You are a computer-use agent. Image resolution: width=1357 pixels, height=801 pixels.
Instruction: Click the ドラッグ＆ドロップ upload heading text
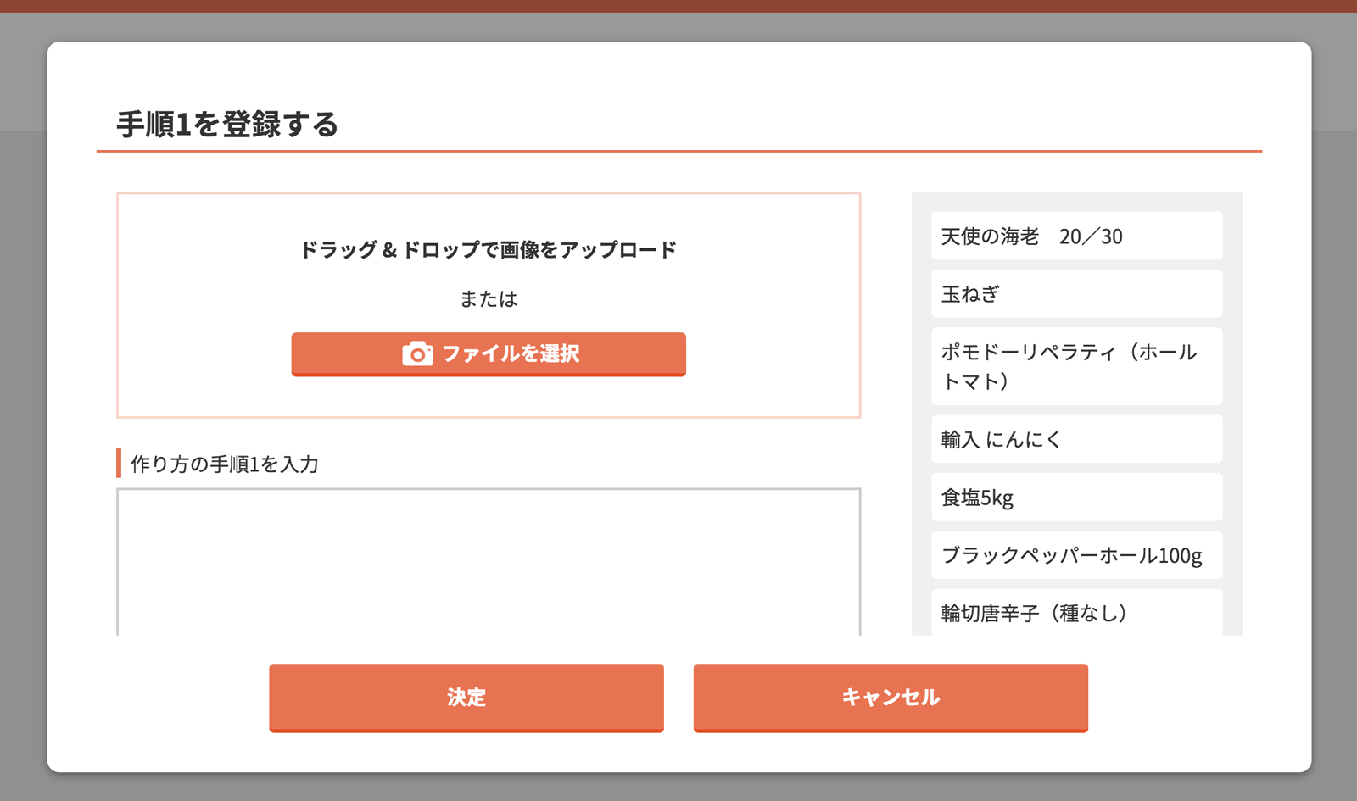click(x=488, y=250)
